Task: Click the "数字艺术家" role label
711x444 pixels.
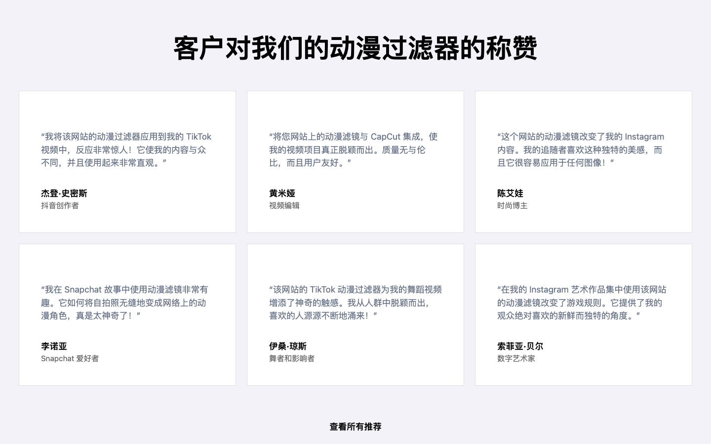Action: (516, 359)
